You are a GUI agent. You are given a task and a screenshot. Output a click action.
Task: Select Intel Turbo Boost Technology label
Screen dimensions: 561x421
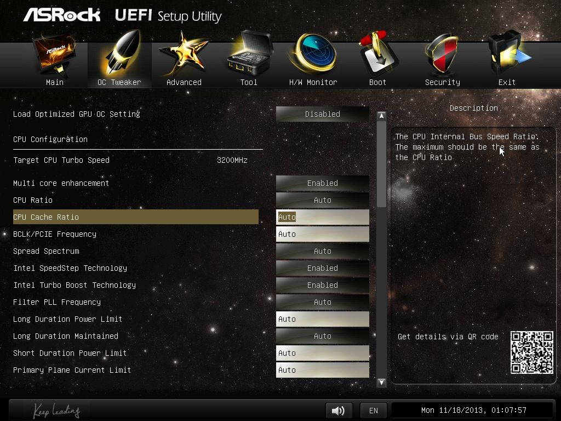75,285
